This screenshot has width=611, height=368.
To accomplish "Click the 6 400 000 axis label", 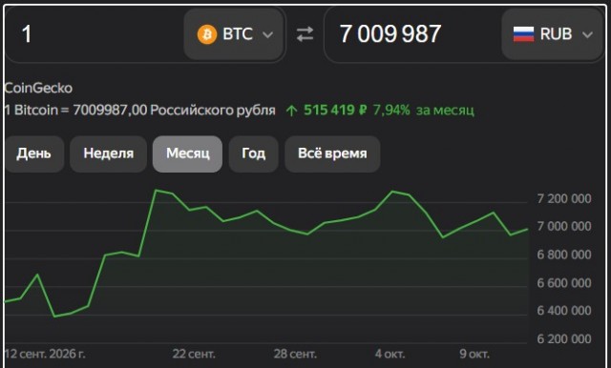I will coord(564,311).
